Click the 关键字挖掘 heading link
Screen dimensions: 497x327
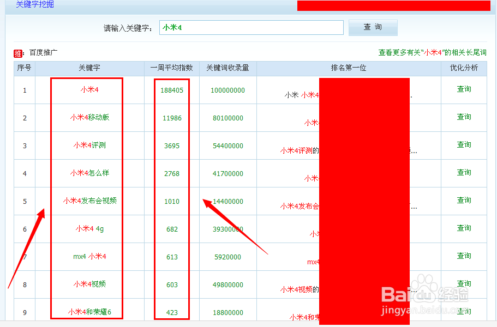coord(35,4)
